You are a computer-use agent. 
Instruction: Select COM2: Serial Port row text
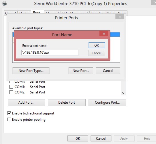click(30, 92)
